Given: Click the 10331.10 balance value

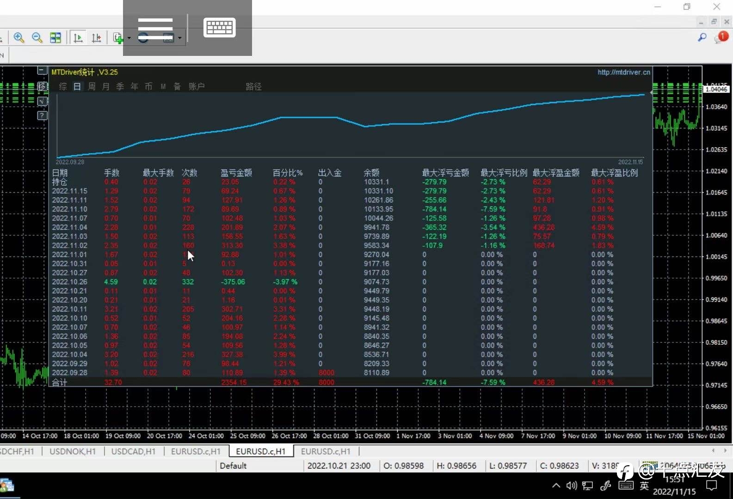Looking at the screenshot, I should (378, 191).
